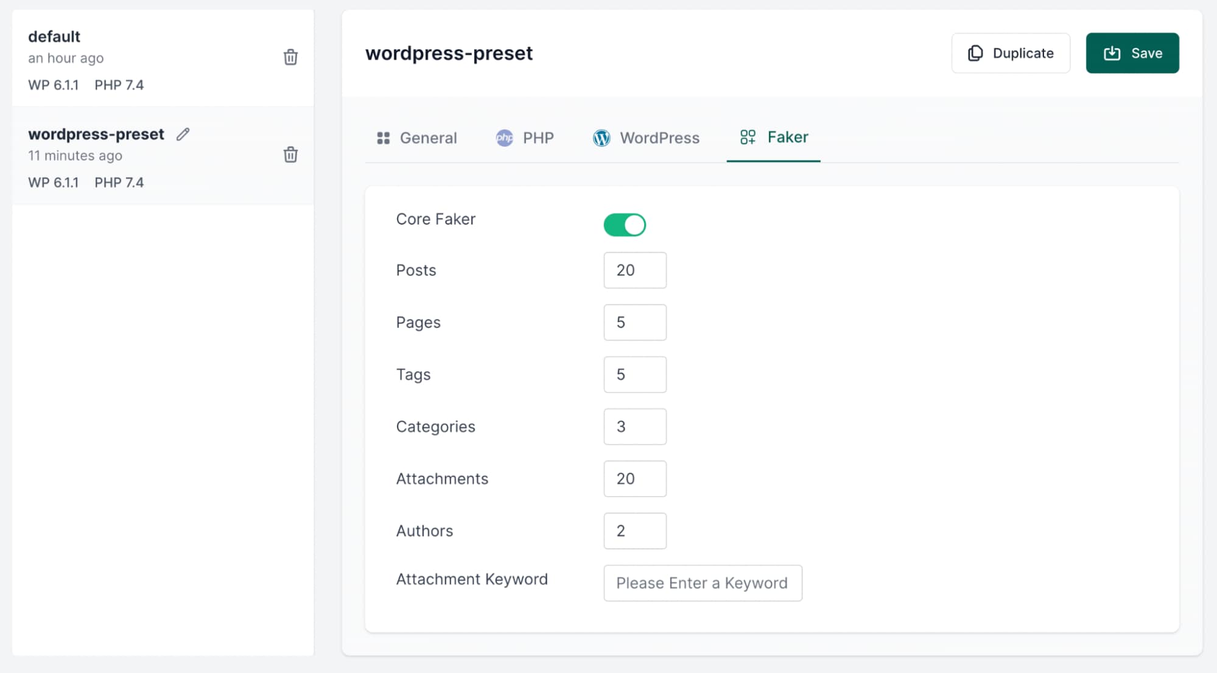
Task: Click the Tags count input
Action: pyautogui.click(x=634, y=375)
